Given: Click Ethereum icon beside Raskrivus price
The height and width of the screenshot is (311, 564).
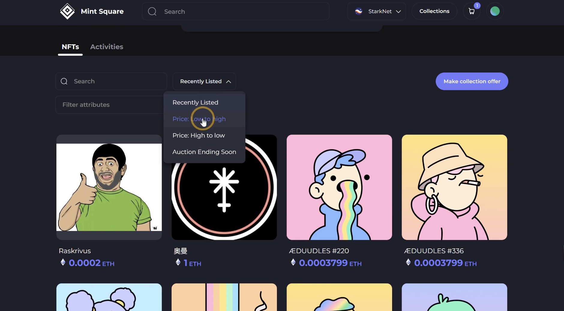Looking at the screenshot, I should (x=63, y=262).
